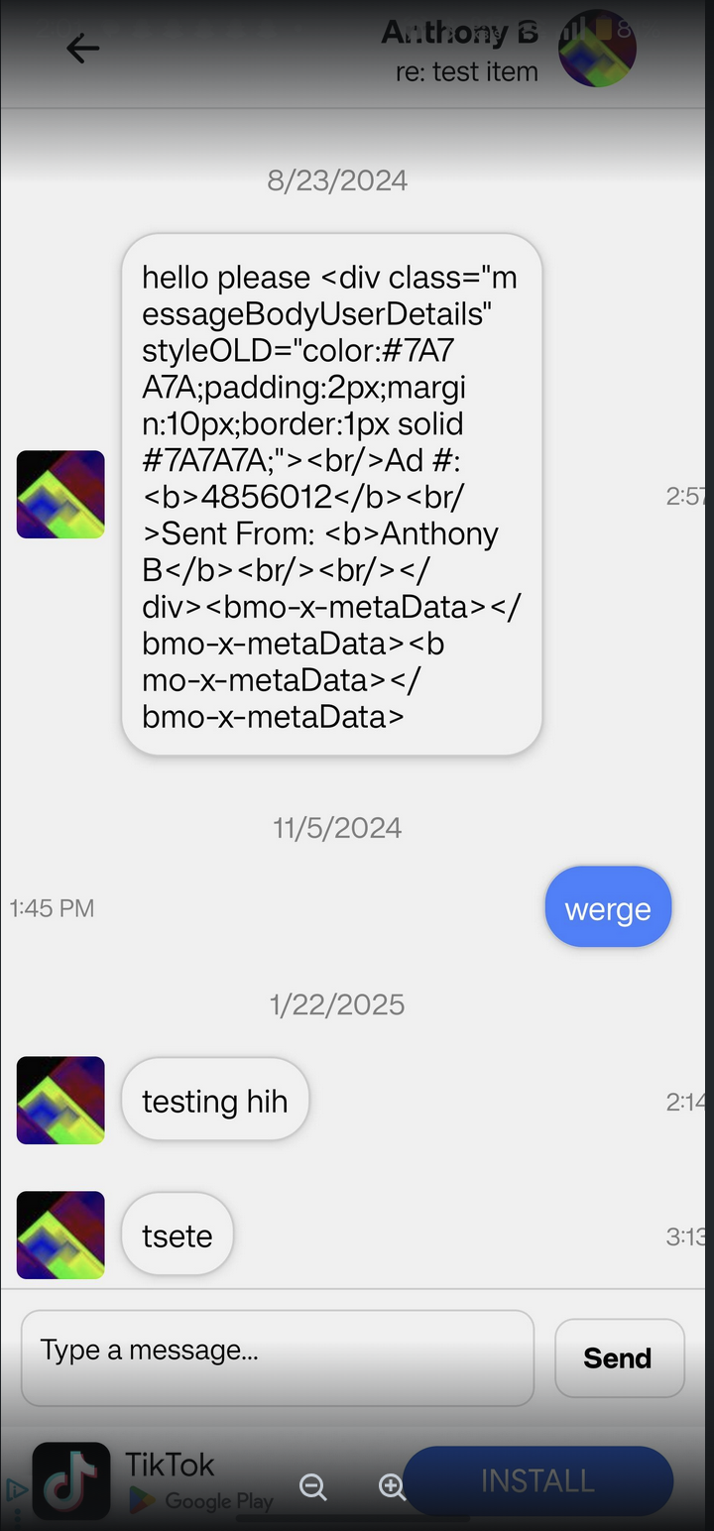Image resolution: width=714 pixels, height=1531 pixels.
Task: Tap the long HTML message bubble
Action: (331, 494)
